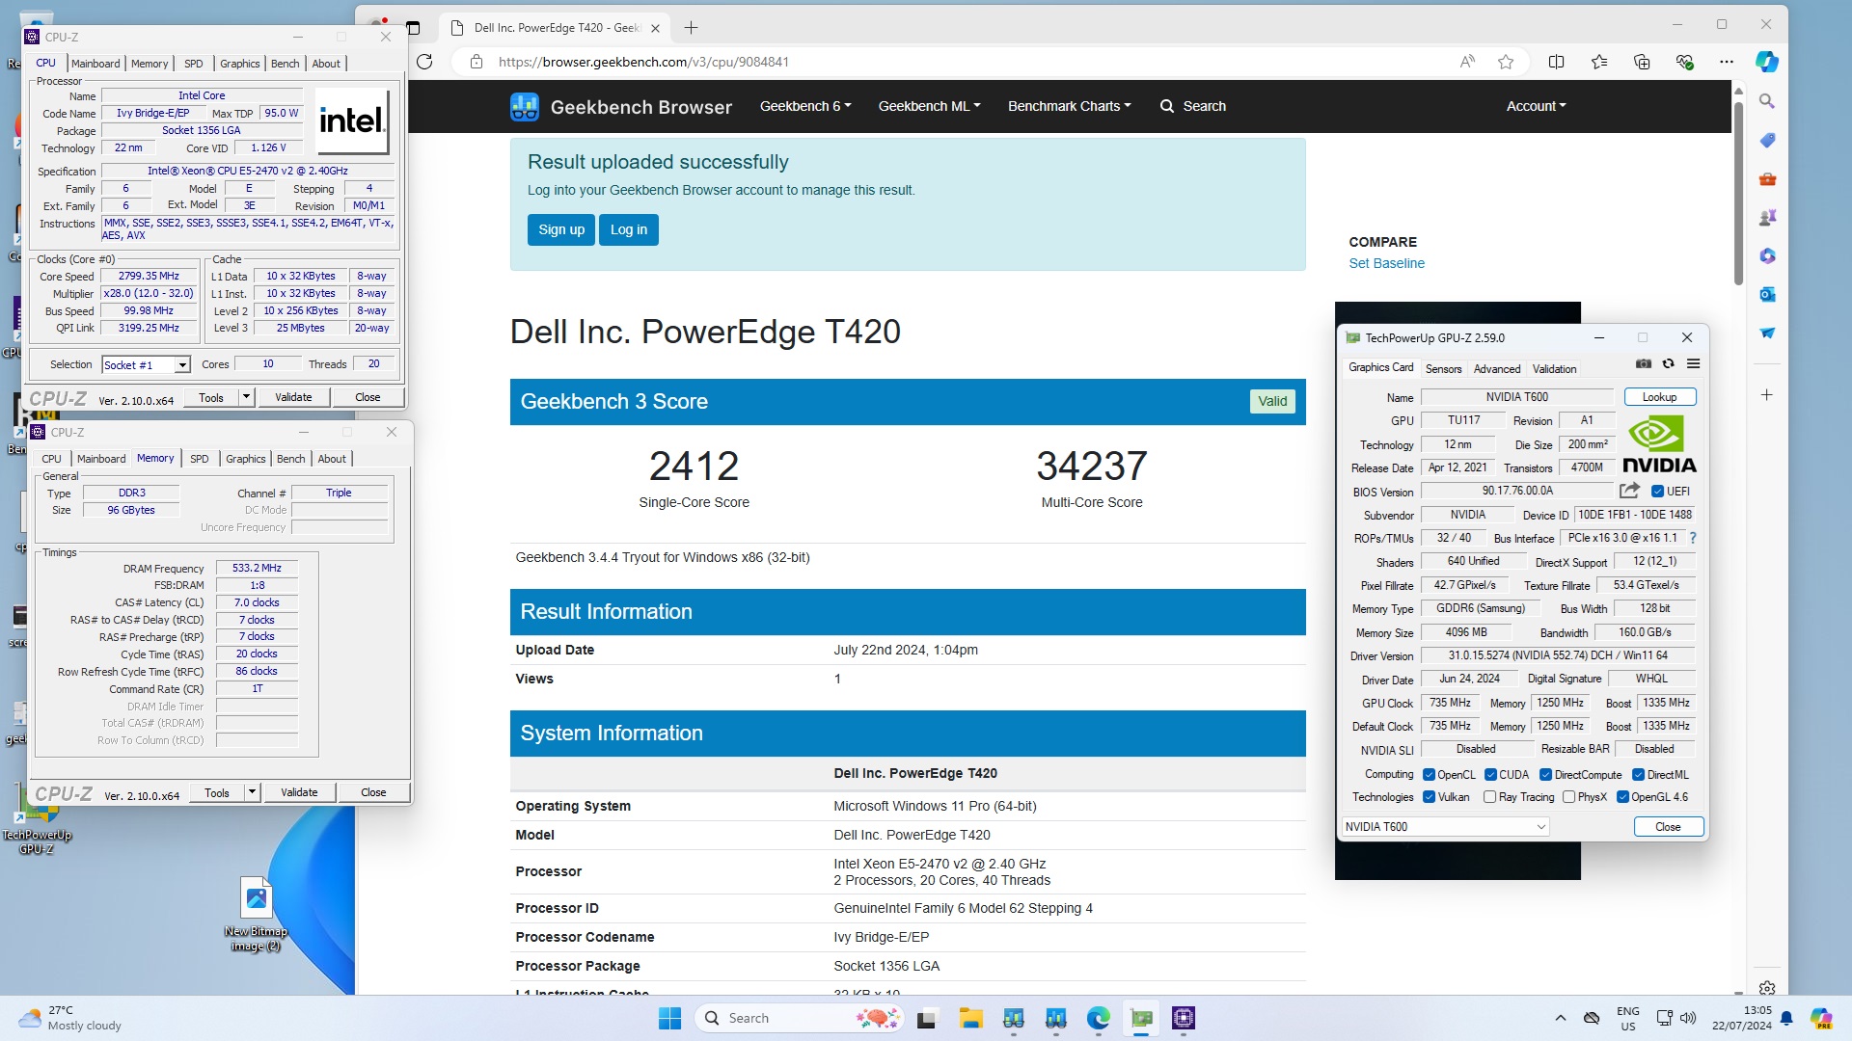Show hidden icons in the system tray
The width and height of the screenshot is (1852, 1041).
[1560, 1018]
